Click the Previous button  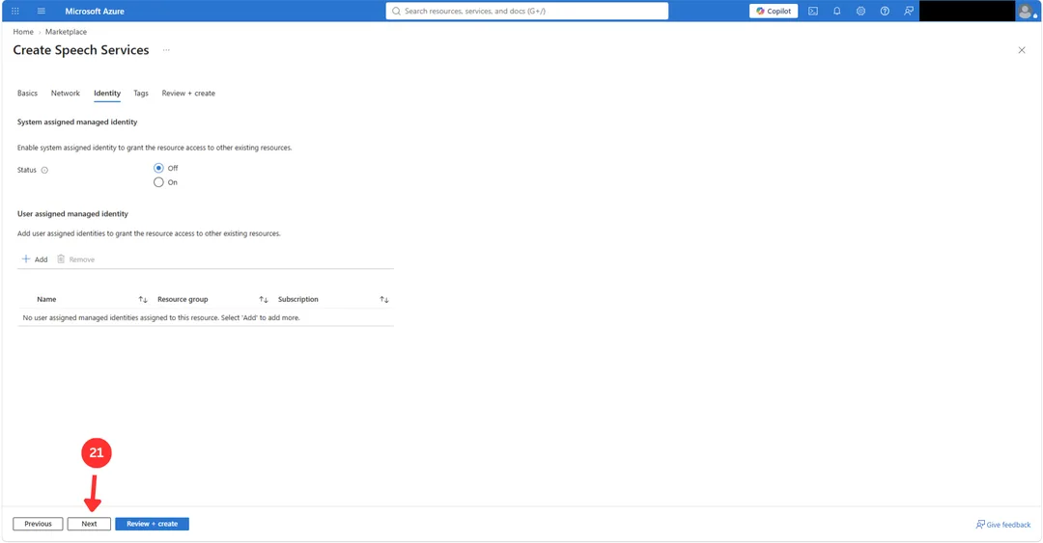[38, 524]
